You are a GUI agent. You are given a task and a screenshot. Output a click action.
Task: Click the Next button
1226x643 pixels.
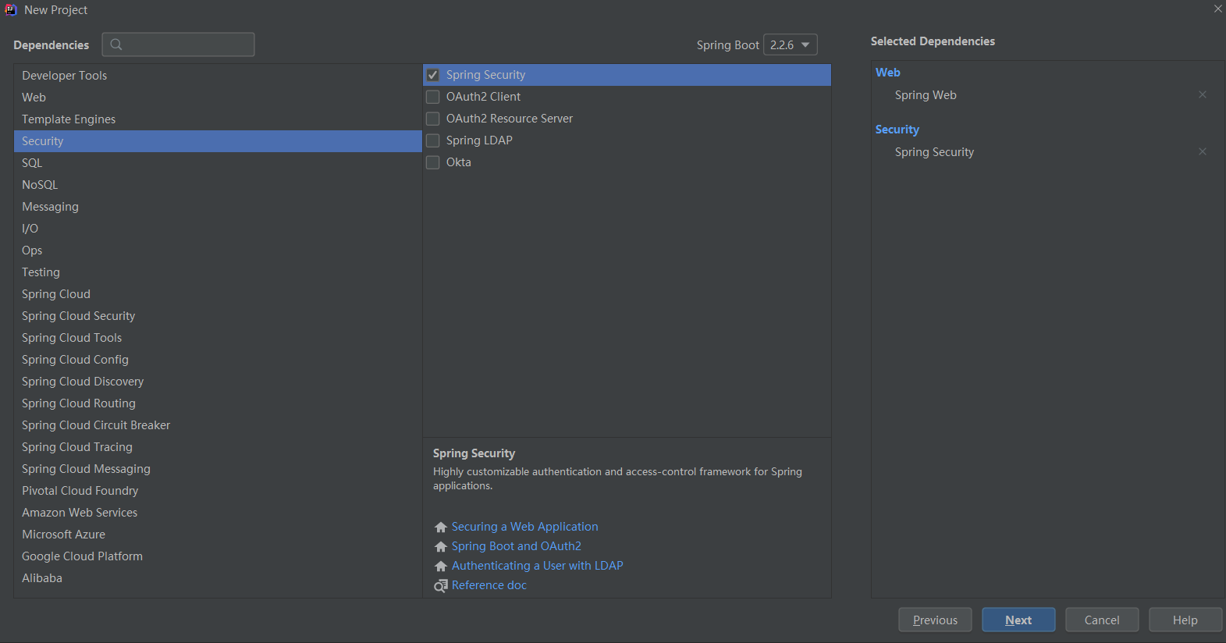(x=1018, y=620)
